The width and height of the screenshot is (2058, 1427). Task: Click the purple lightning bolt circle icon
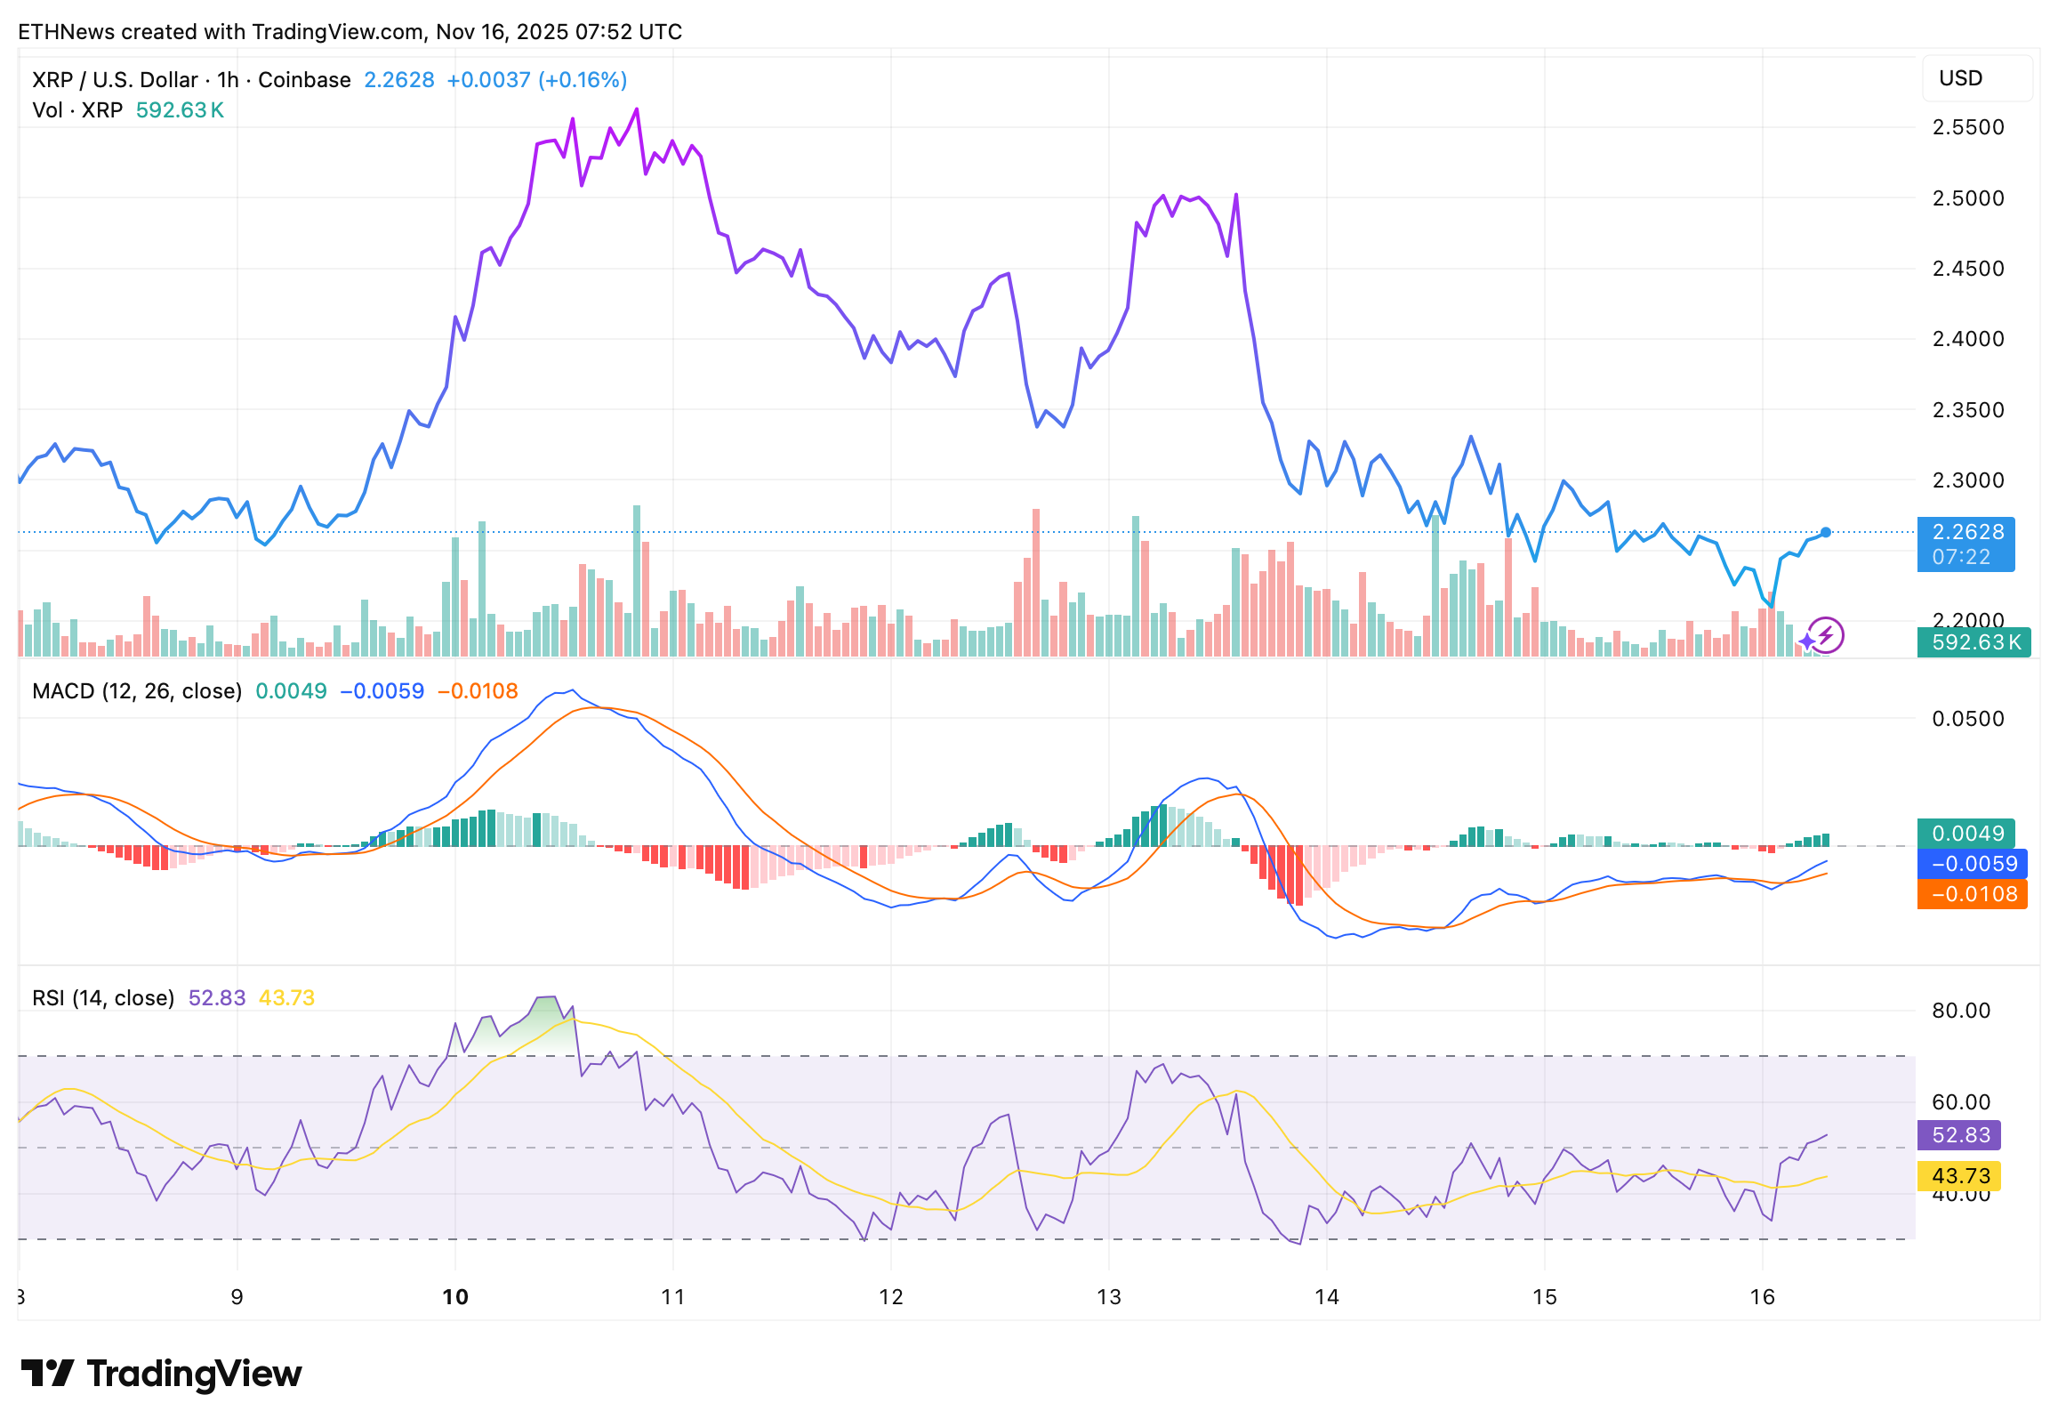point(1825,636)
